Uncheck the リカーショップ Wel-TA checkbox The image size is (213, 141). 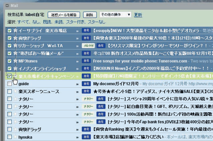point(9,46)
